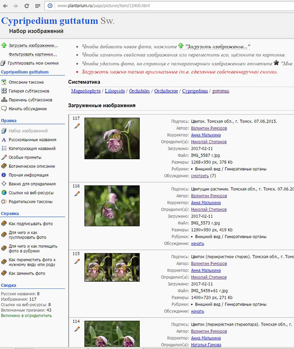This screenshot has width=294, height=349.
Task: Open the browser apps grid icon
Action: tap(37, 6)
